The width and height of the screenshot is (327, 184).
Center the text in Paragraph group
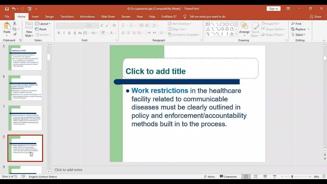tap(129, 33)
